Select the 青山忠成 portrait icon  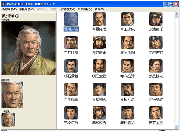tap(127, 19)
